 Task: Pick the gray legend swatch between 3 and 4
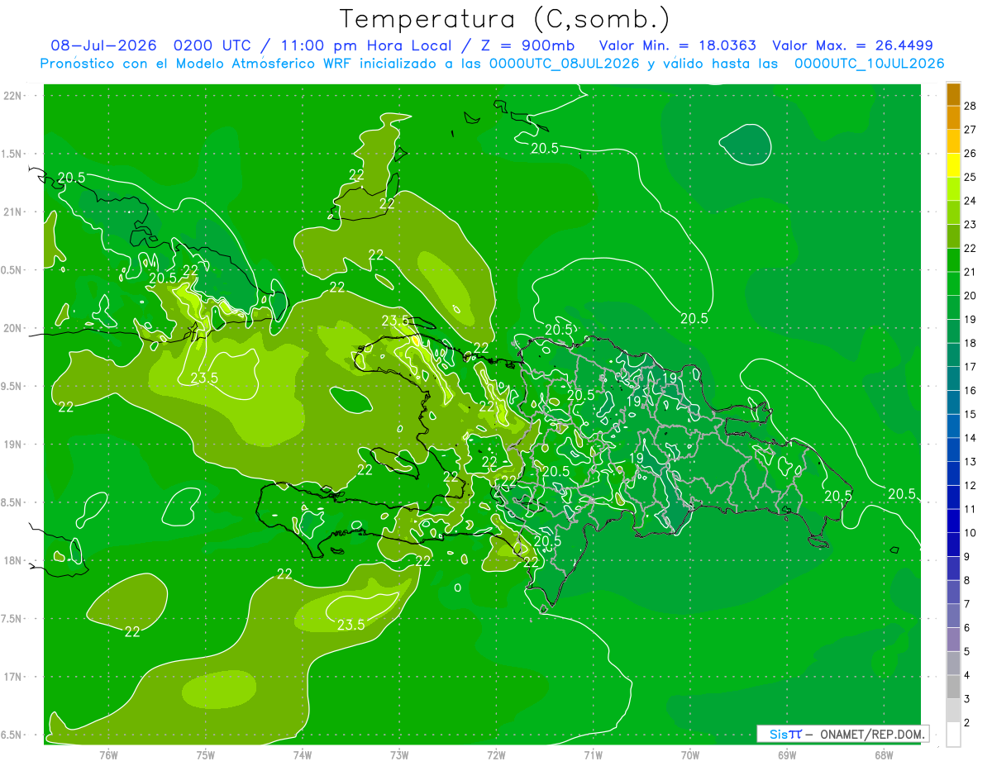(x=953, y=687)
